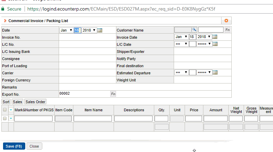Click the Foreign Currency field
Screen dimensions: 273x152
87,80
